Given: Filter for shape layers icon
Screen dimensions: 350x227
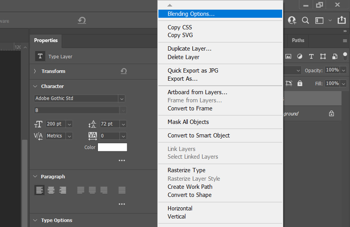Looking at the screenshot, I should click(323, 56).
